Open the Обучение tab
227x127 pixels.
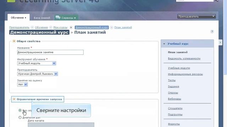click(x=18, y=18)
